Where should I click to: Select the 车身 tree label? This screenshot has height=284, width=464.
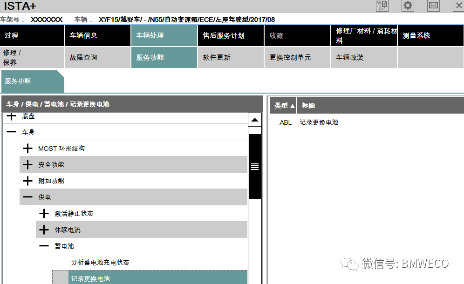28,132
